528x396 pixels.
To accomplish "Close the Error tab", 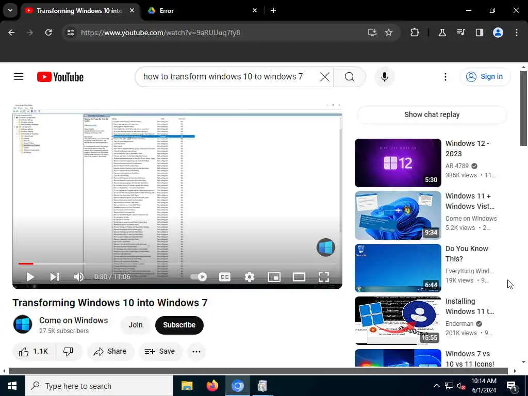I will point(255,10).
